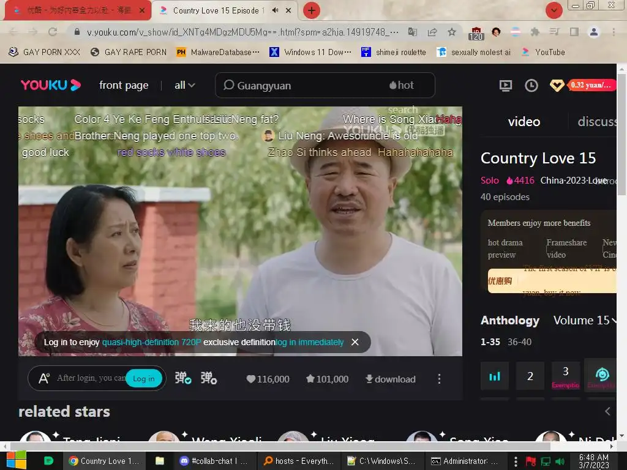This screenshot has width=627, height=470.
Task: Open the media control playlist icon
Action: click(554, 32)
